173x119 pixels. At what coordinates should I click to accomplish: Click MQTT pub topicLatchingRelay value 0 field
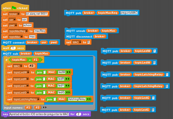(167, 86)
